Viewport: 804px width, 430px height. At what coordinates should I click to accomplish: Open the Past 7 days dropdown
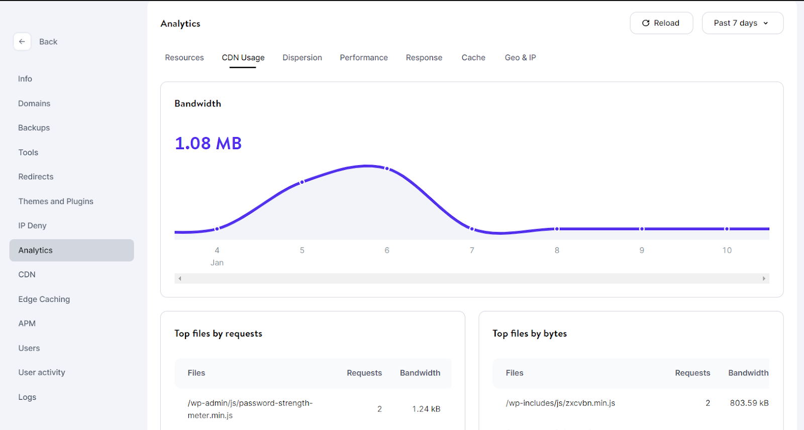click(x=742, y=23)
